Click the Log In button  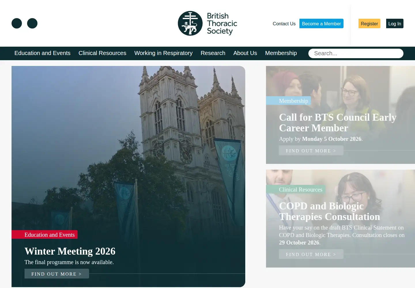click(395, 24)
